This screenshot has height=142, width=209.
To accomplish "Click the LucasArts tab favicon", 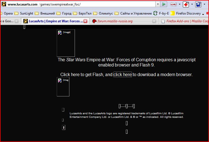I will tap(26, 21).
